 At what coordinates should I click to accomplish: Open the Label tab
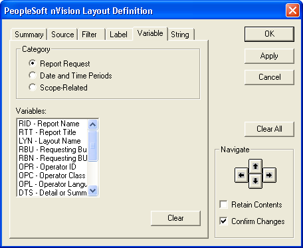click(x=119, y=35)
